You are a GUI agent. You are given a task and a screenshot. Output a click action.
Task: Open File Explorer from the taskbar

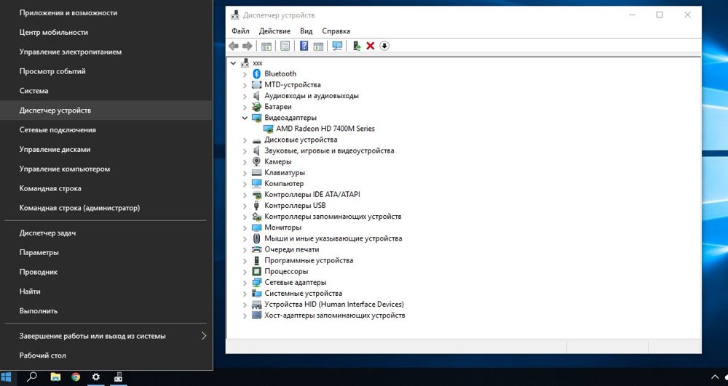[x=55, y=377]
